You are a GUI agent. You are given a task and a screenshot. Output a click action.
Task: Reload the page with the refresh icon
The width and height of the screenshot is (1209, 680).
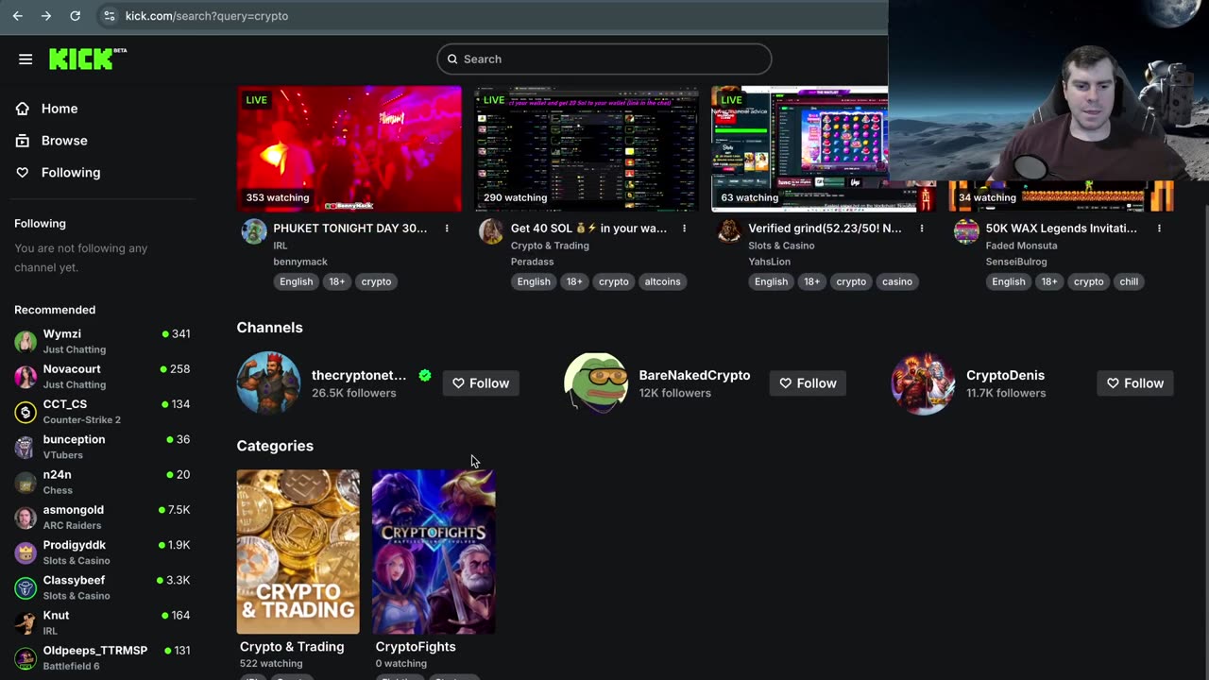point(76,16)
